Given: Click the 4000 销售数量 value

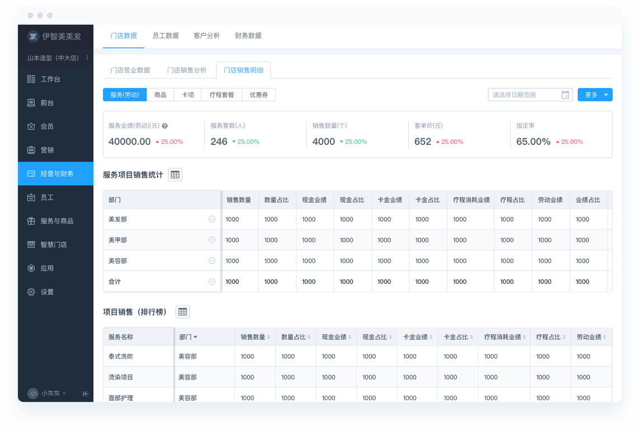Looking at the screenshot, I should [324, 142].
